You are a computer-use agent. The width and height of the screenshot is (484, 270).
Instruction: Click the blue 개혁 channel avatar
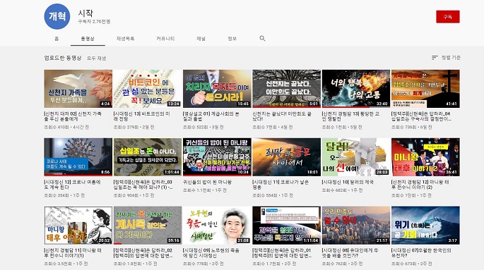(57, 16)
